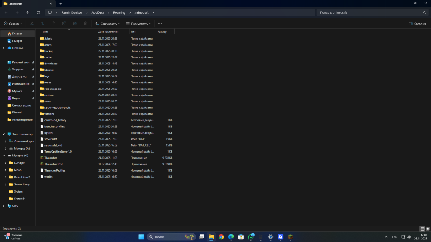
Task: Expand LDPlayer folder in tree
Action: point(6,163)
